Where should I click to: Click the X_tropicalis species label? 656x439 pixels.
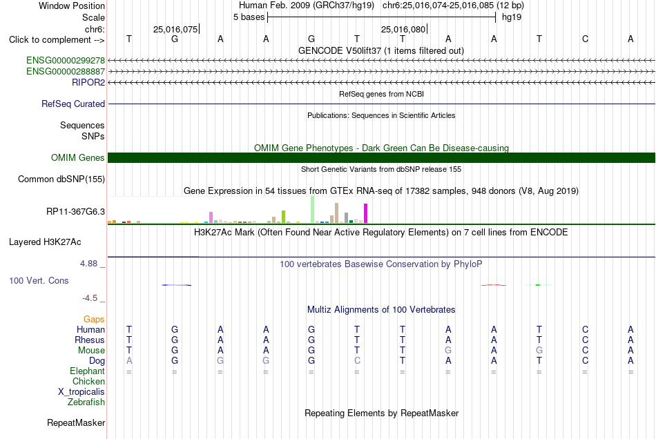81,392
